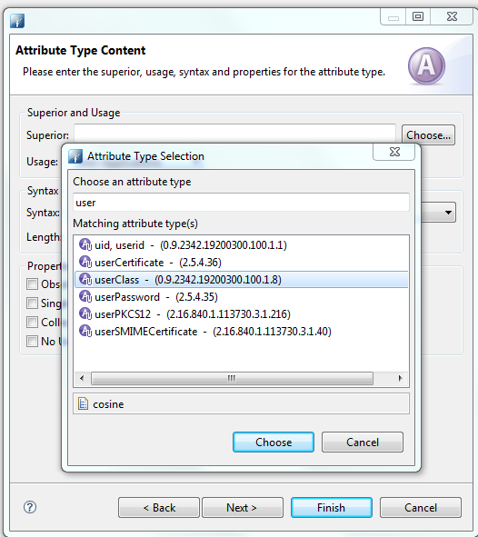478x537 pixels.
Task: Check the Collective checkbox
Action: click(32, 323)
